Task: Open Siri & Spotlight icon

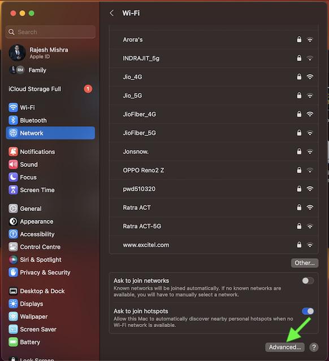Action: (13, 259)
